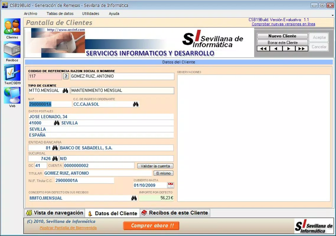
Task: Click the address field JOSE LEONADO, 34
Action: click(x=101, y=117)
